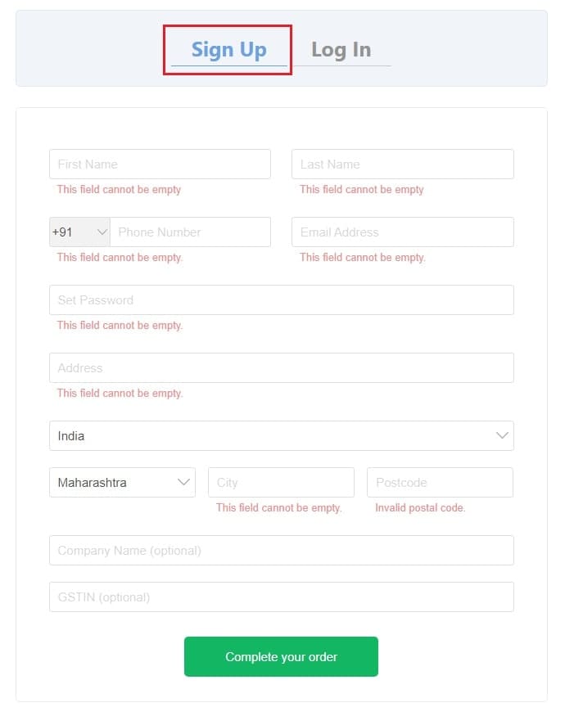Click the Last Name input field
Viewport: 565px width, 716px height.
coord(403,164)
